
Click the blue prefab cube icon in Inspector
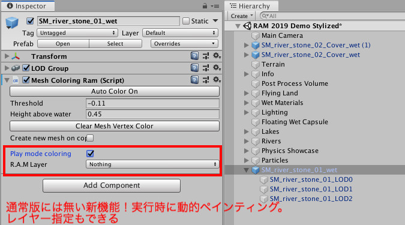pos(12,23)
